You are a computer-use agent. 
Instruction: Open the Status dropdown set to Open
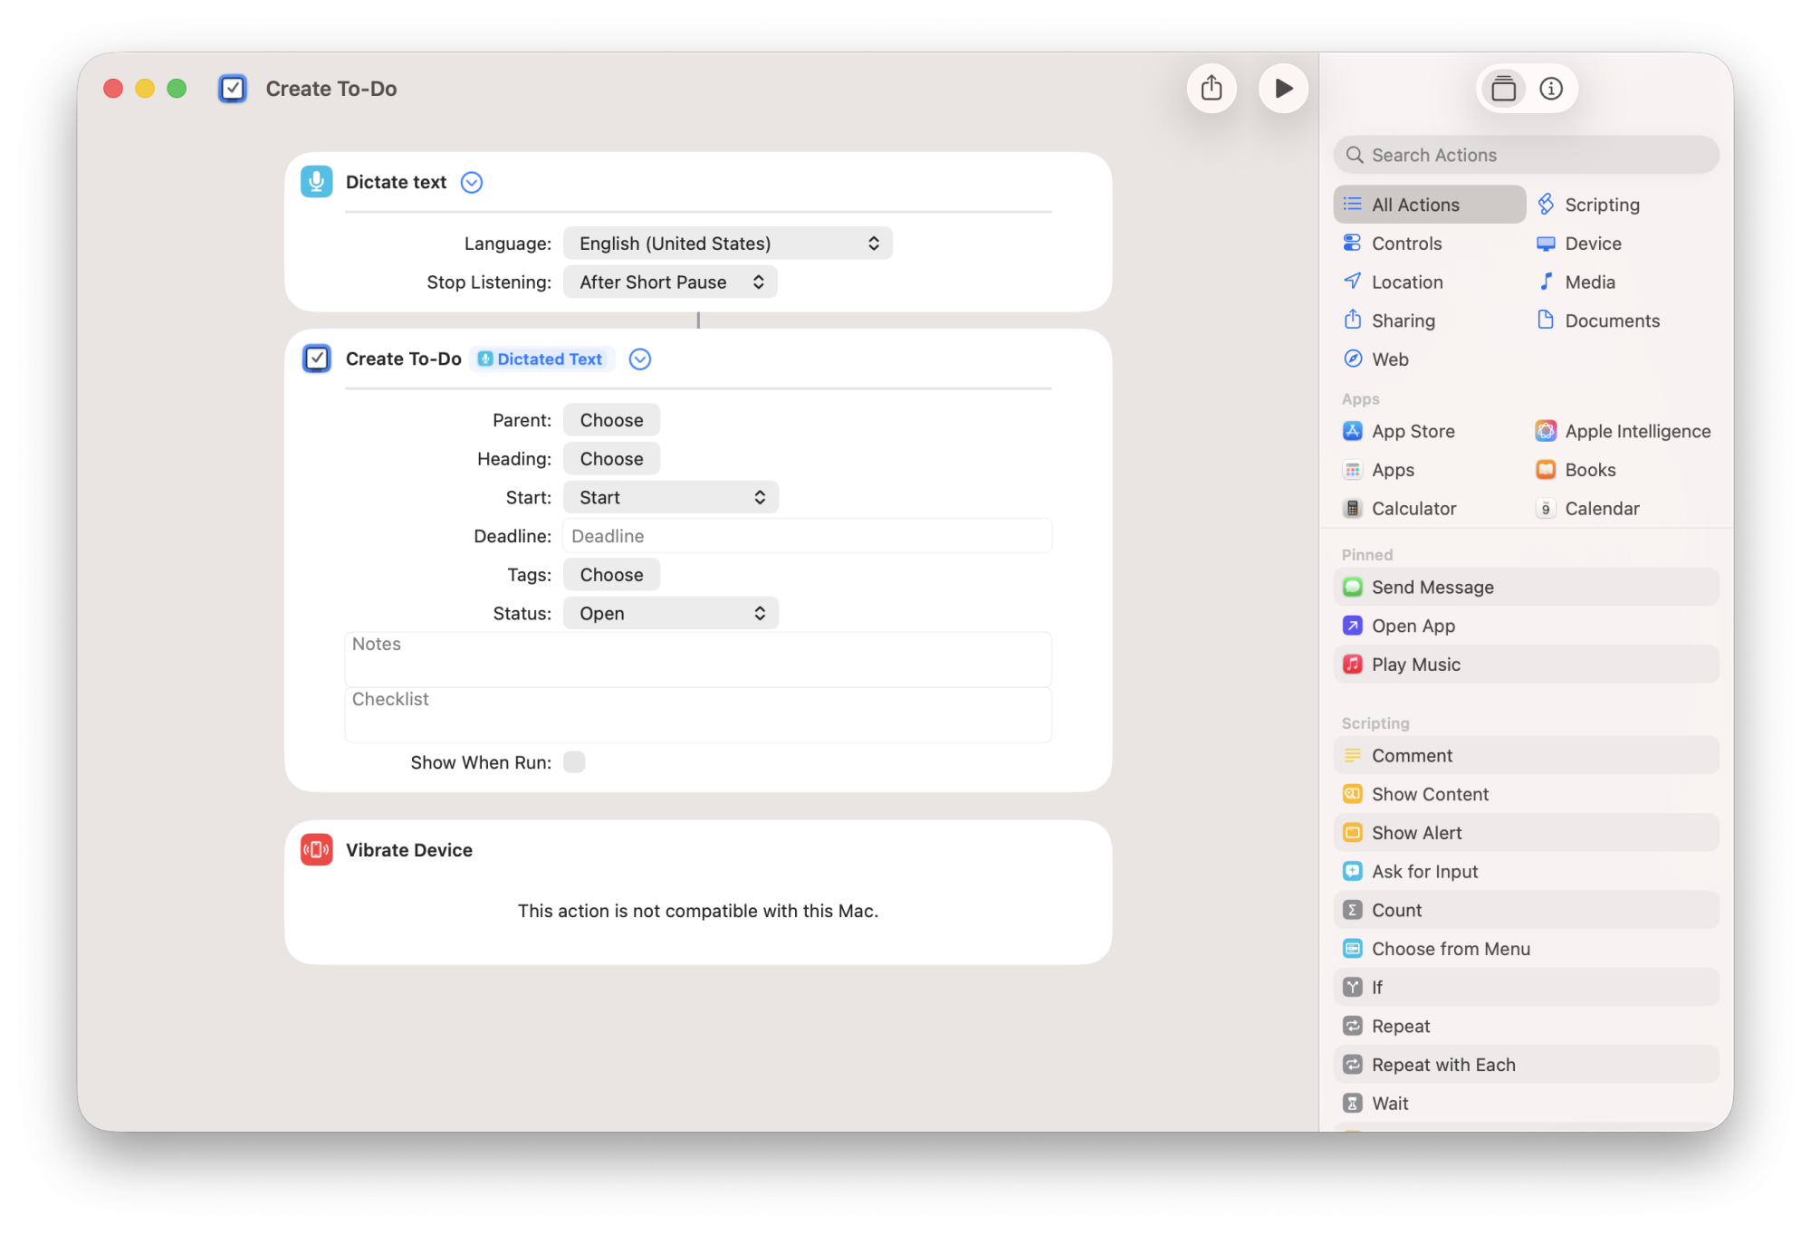coord(670,614)
